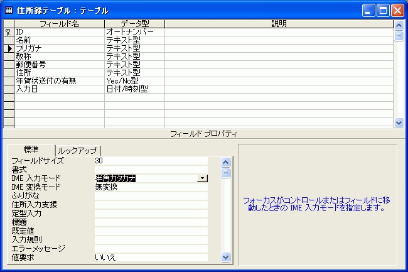Click the properties pane scroll up arrow
Image resolution: width=408 pixels, height=272 pixels.
pos(225,163)
